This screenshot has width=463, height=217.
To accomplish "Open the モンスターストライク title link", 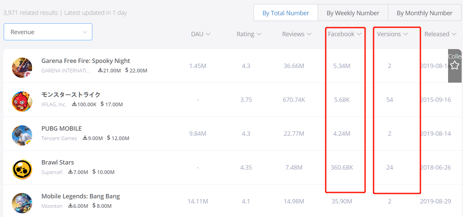I will tap(71, 94).
